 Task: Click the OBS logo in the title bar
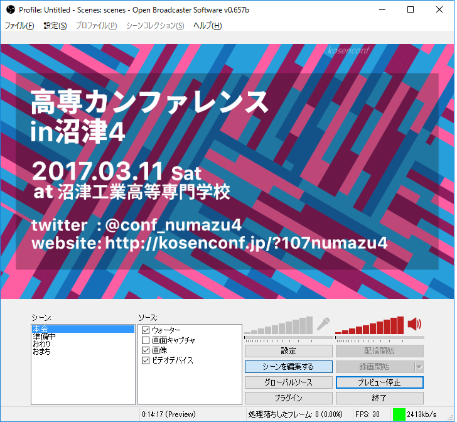click(x=11, y=9)
